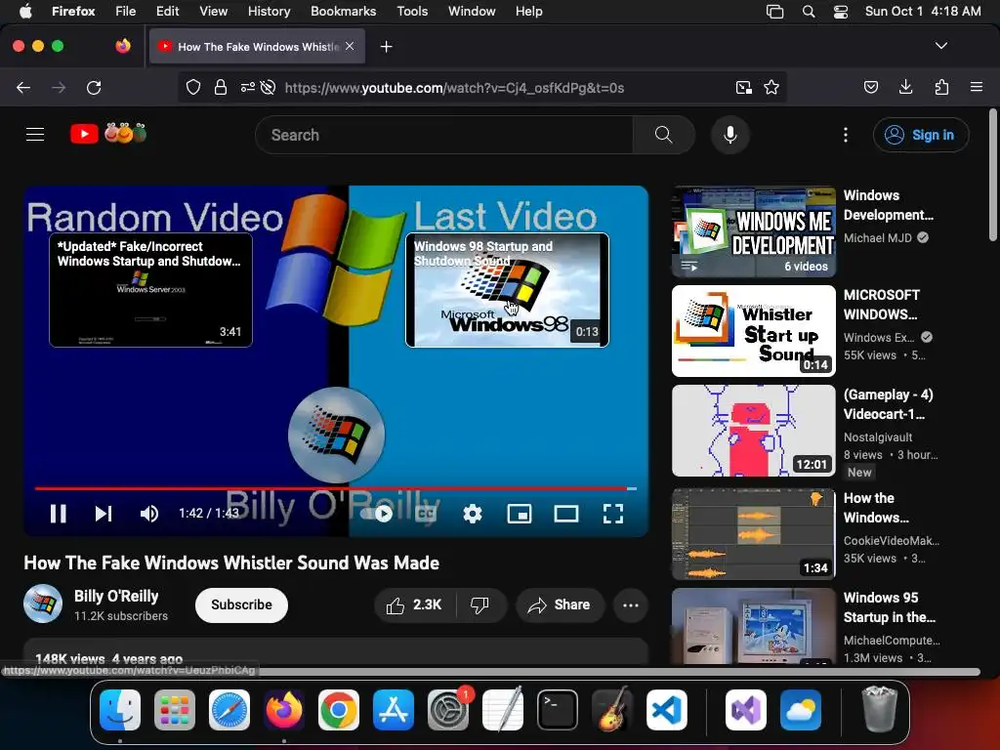Open Pocket save icon in toolbar
Viewport: 1000px width, 750px height.
click(x=871, y=87)
